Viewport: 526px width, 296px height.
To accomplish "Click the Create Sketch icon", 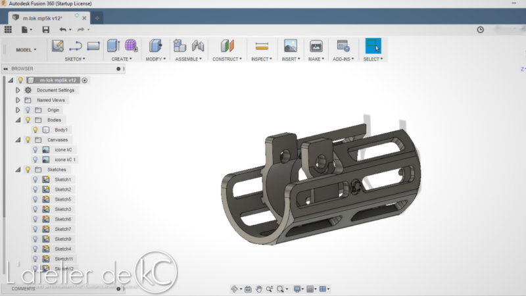I will (57, 46).
